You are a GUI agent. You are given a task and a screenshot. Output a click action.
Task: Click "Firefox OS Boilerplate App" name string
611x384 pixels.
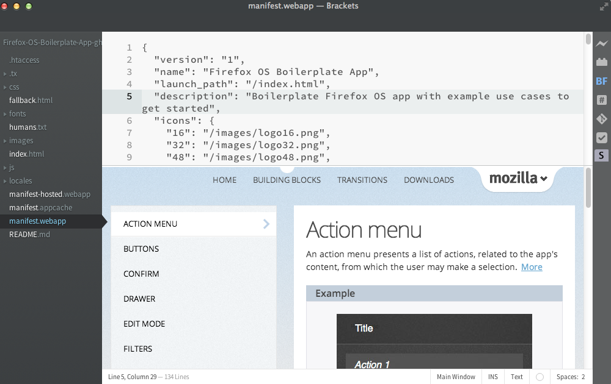288,72
